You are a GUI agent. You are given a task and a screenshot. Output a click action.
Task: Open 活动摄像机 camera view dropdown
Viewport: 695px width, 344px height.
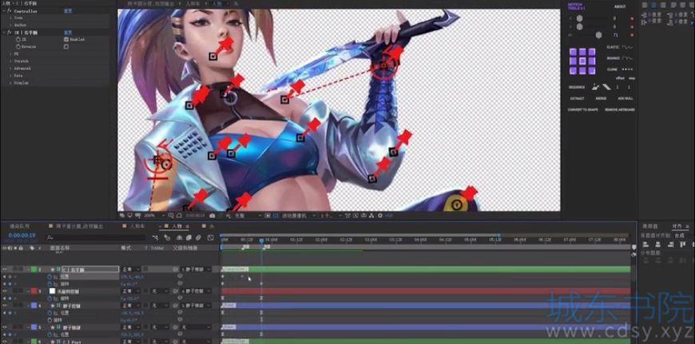point(298,215)
